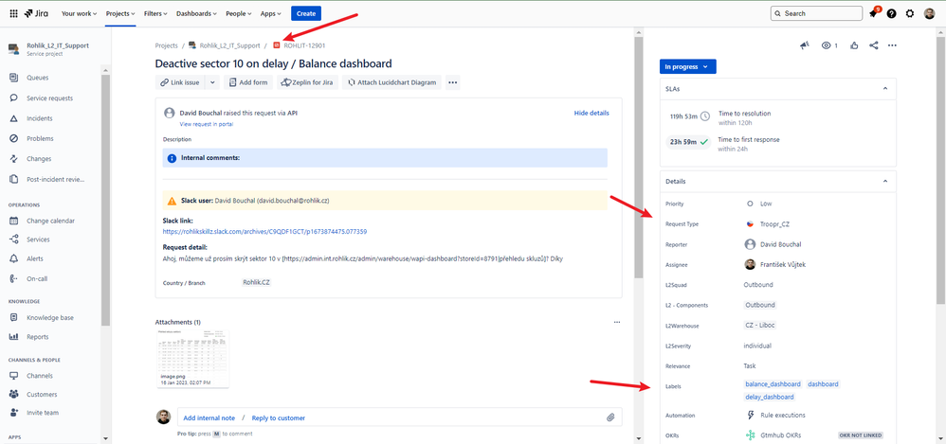
Task: Open the Slack archive link
Action: 264,231
